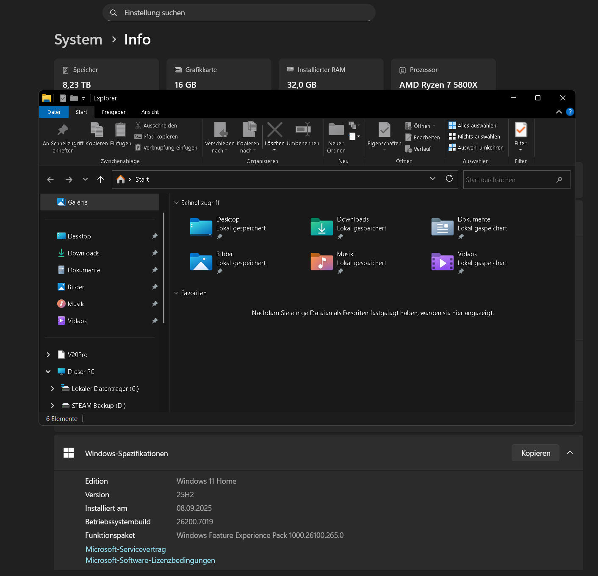This screenshot has height=576, width=598.
Task: Open the Bilder folder tile
Action: click(x=228, y=262)
